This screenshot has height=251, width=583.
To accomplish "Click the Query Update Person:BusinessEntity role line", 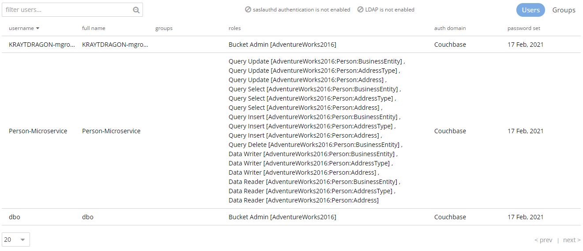I will [x=316, y=61].
